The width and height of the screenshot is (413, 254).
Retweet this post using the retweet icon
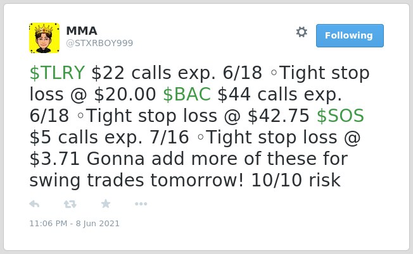[70, 204]
